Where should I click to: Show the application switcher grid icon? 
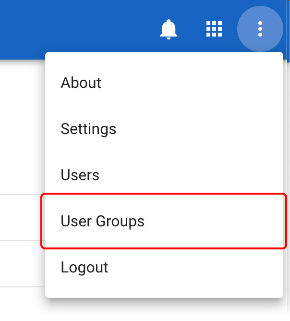point(214,29)
